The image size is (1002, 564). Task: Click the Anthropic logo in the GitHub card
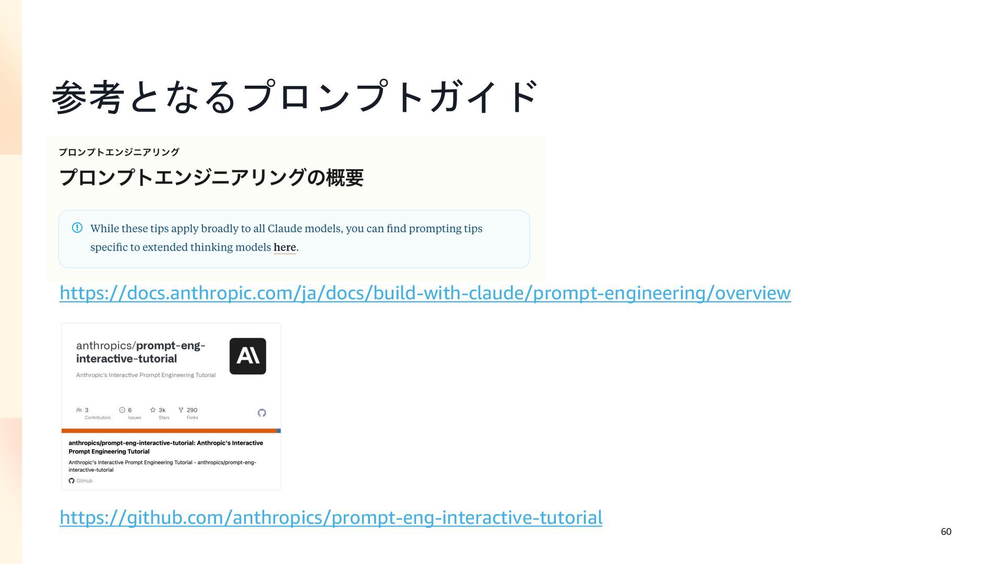click(247, 356)
